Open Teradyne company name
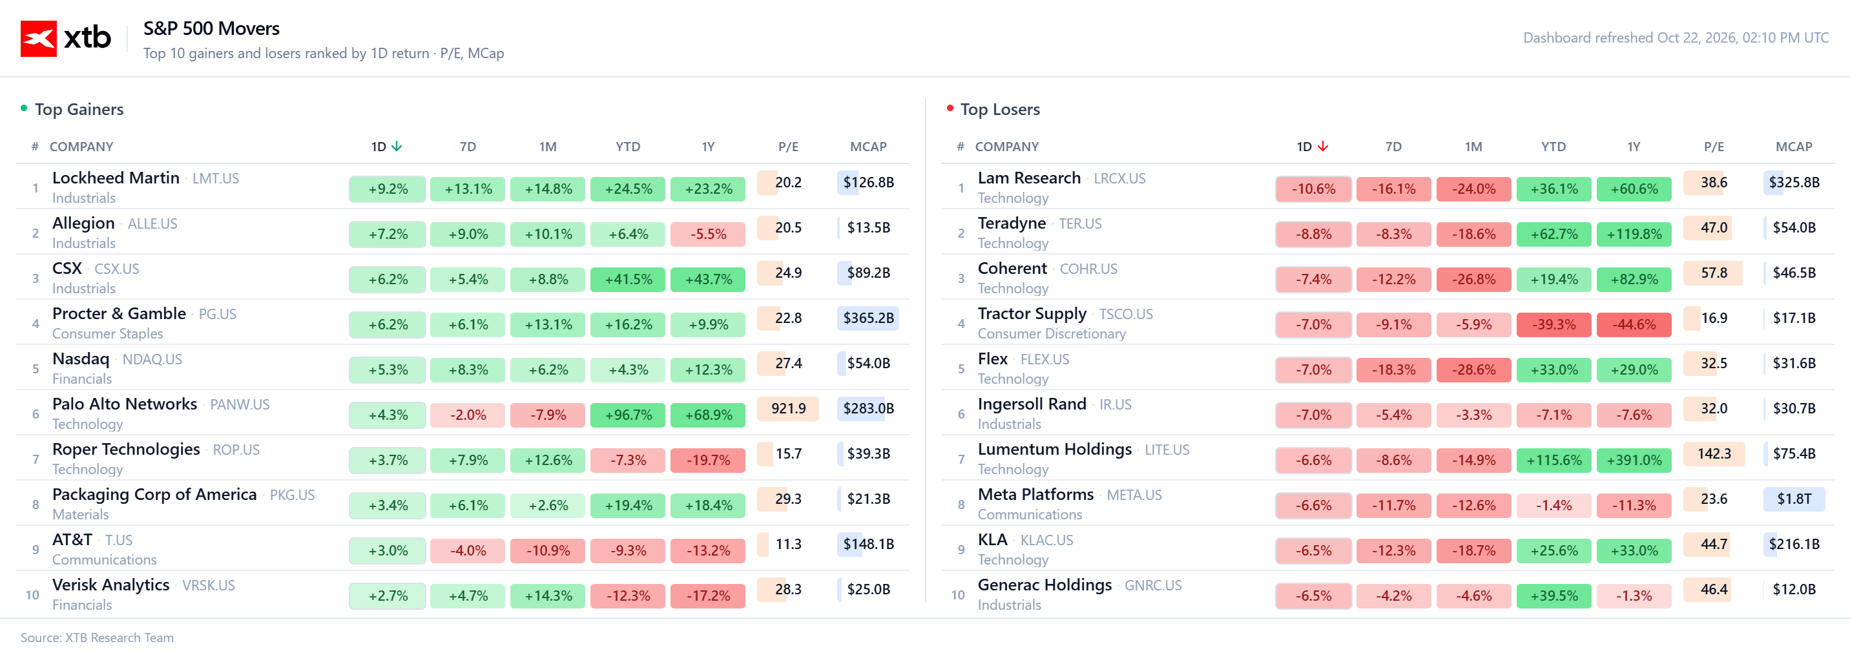 click(1012, 223)
